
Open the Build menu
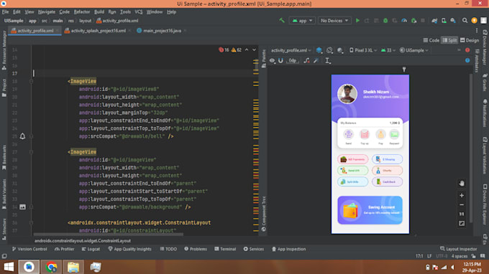point(99,11)
